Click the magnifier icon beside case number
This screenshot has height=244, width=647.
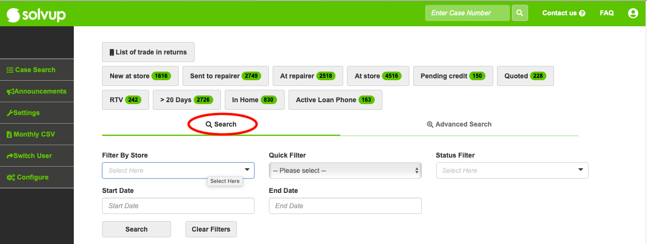pyautogui.click(x=520, y=13)
